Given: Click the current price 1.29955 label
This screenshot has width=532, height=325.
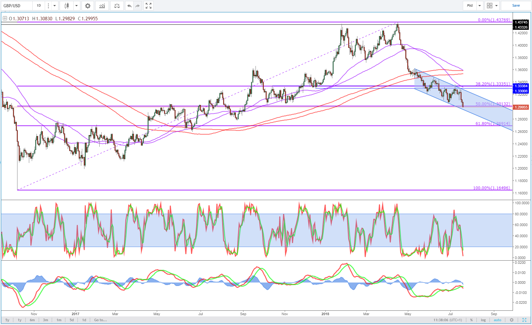Looking at the screenshot, I should [x=521, y=107].
